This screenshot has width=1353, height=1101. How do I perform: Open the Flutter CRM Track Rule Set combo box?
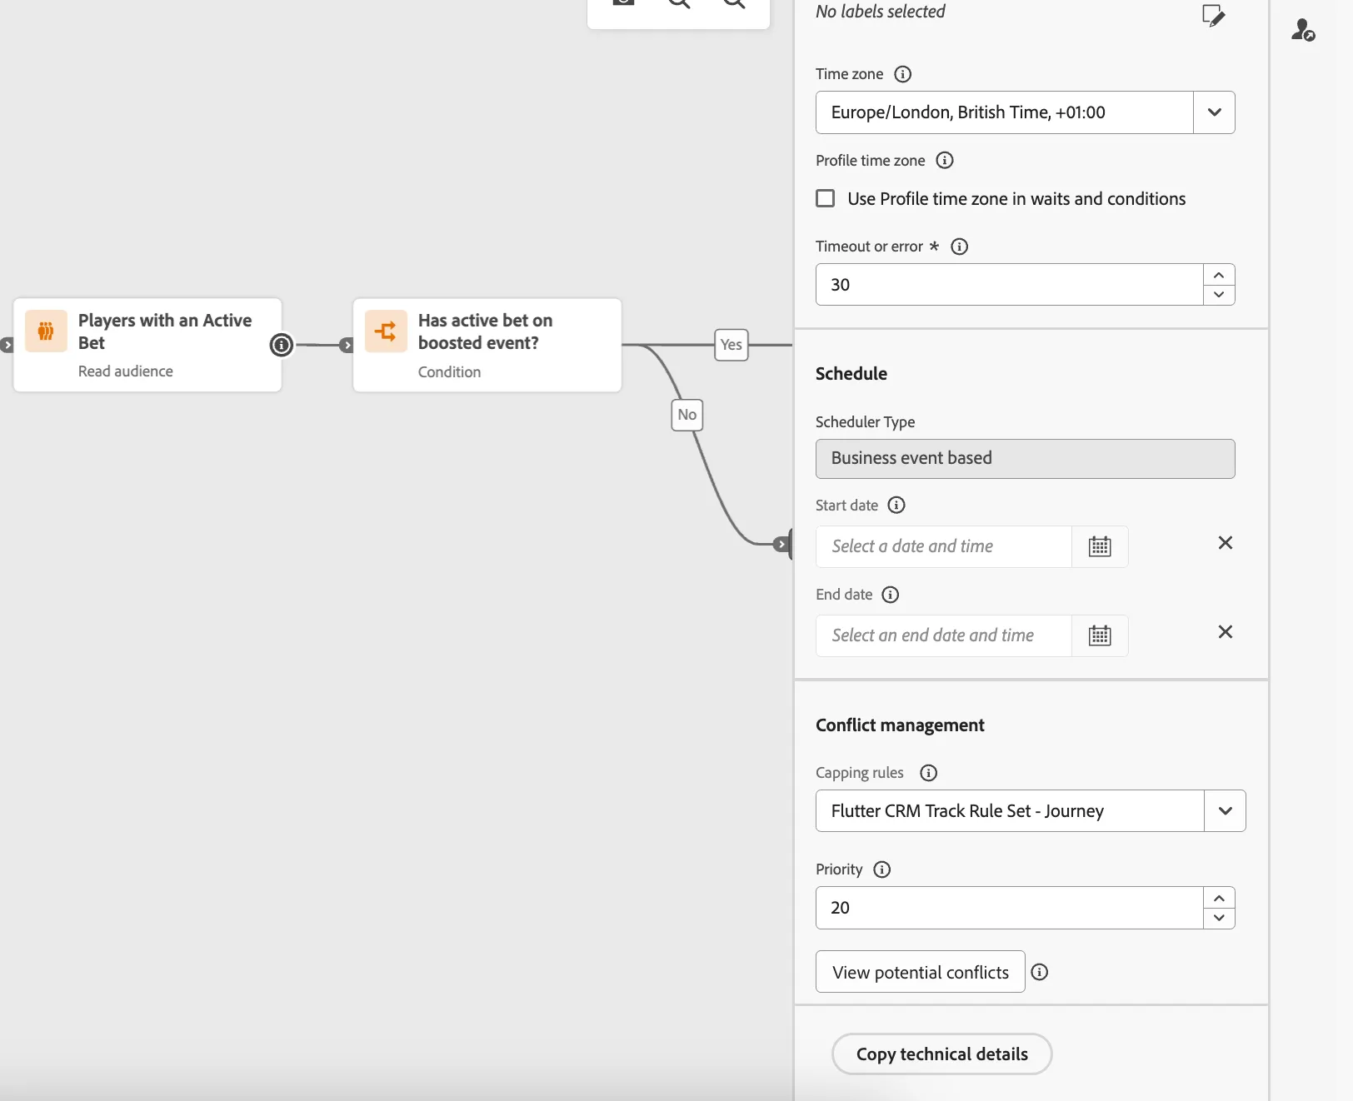click(x=1031, y=811)
